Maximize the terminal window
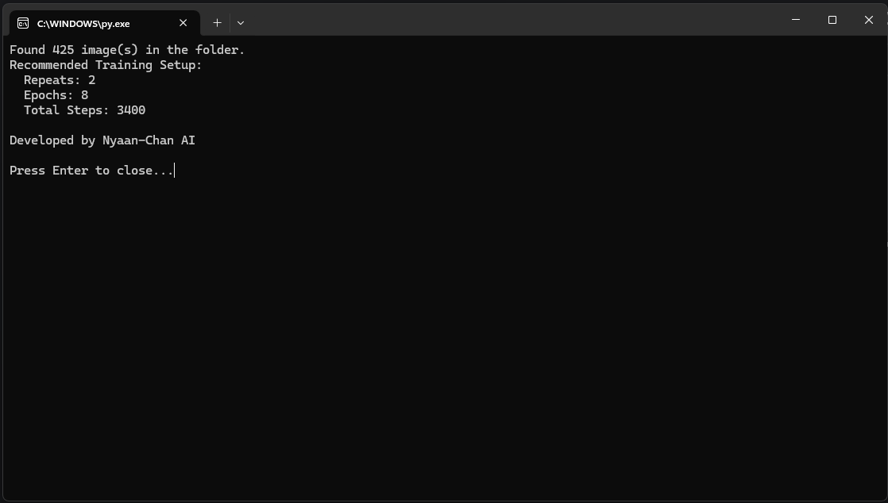The height and width of the screenshot is (503, 888). coord(832,20)
